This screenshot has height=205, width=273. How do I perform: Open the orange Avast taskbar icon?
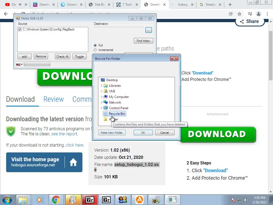[x=139, y=200]
